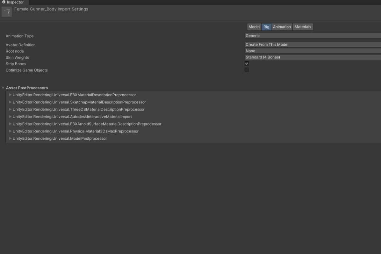Screen dimensions: 381x254
Task: Collapse the Asset PostProcessors section
Action: coord(3,88)
